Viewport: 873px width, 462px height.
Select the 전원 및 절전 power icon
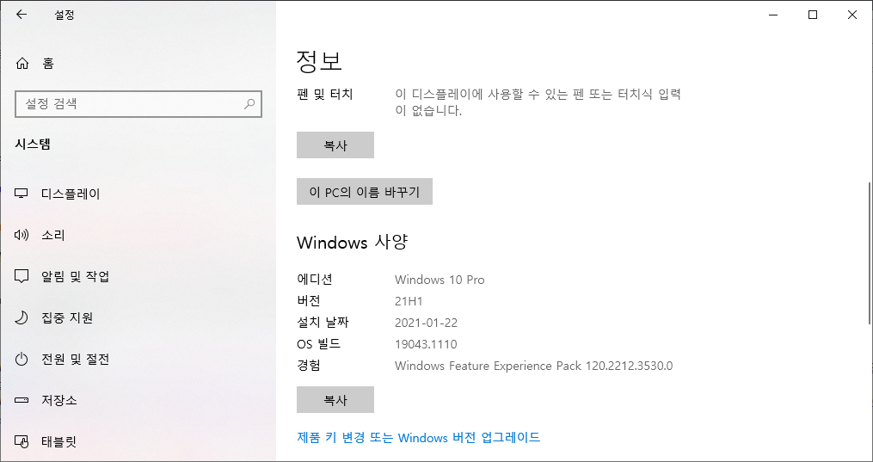point(22,359)
